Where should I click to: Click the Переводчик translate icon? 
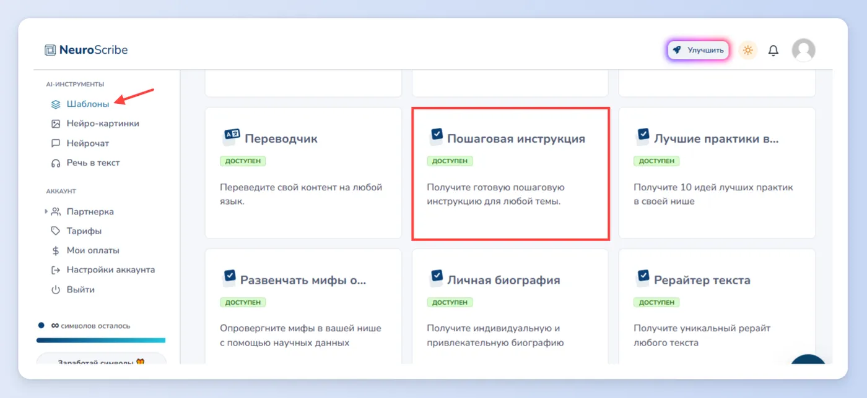tap(231, 137)
